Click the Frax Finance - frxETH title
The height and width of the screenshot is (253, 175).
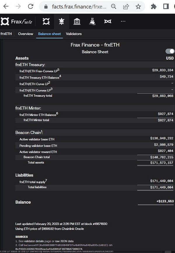(95, 45)
